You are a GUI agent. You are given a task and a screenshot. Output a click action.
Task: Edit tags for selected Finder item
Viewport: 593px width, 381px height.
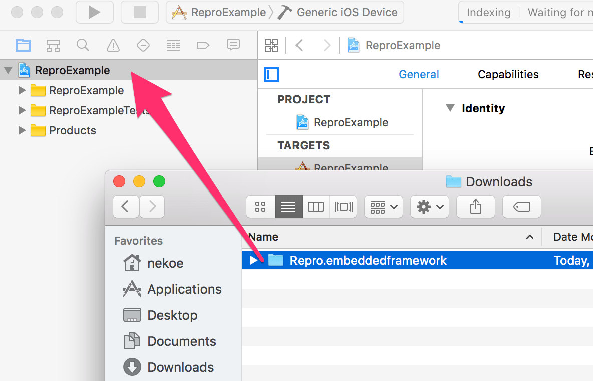522,207
